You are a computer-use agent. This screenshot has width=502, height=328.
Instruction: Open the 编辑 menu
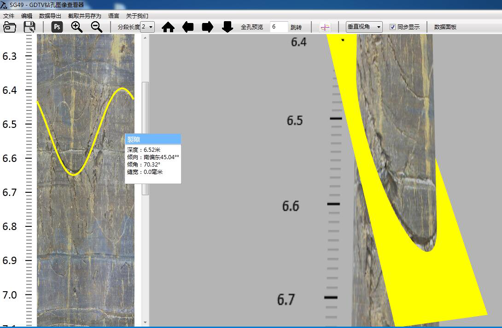tap(27, 16)
